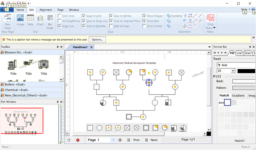Insert a Bar Code

pyautogui.click(x=50, y=18)
